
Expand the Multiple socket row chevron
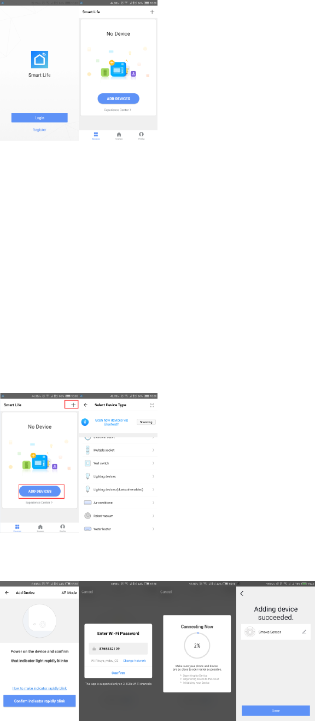153,450
